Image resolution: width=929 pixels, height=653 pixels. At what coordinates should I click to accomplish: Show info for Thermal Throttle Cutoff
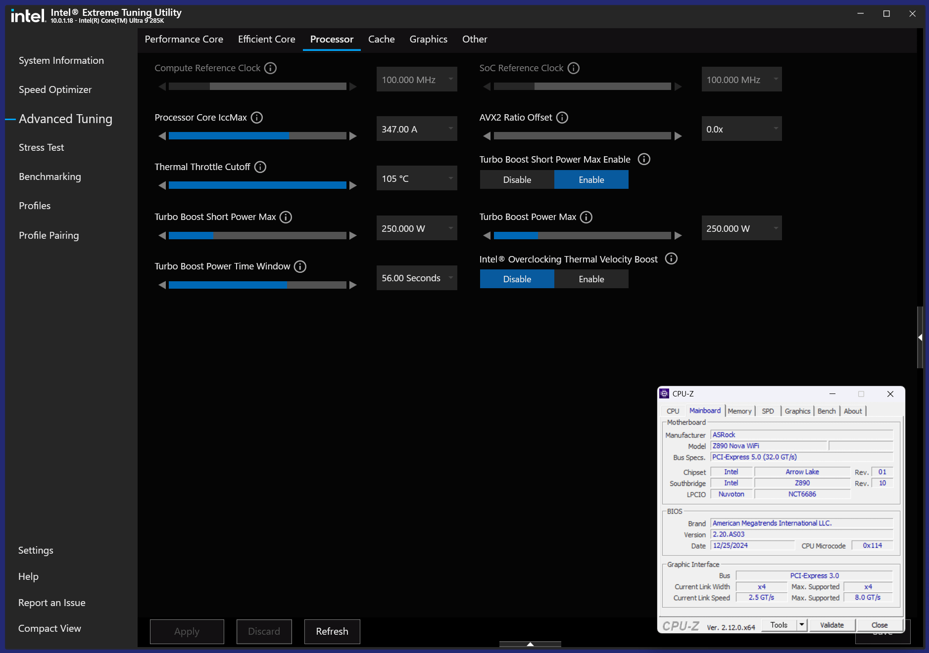[x=260, y=167]
